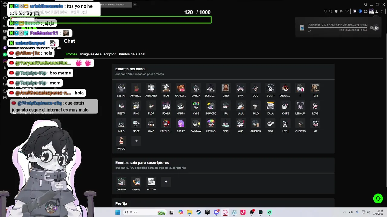Open sidebar settings gear icon
Screen dimensions: 387x217
(x=5, y=98)
